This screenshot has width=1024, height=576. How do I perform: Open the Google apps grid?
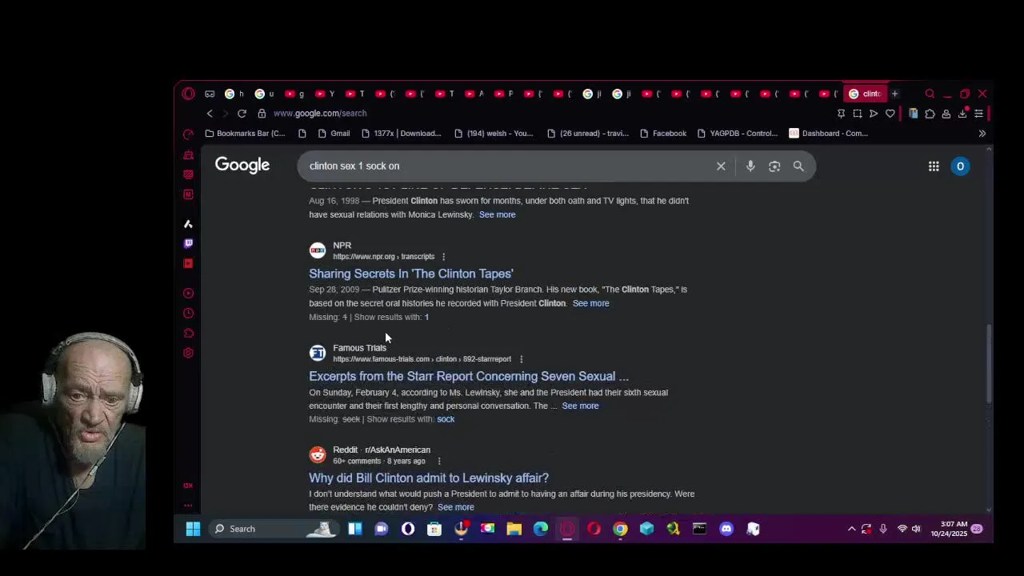pos(934,166)
